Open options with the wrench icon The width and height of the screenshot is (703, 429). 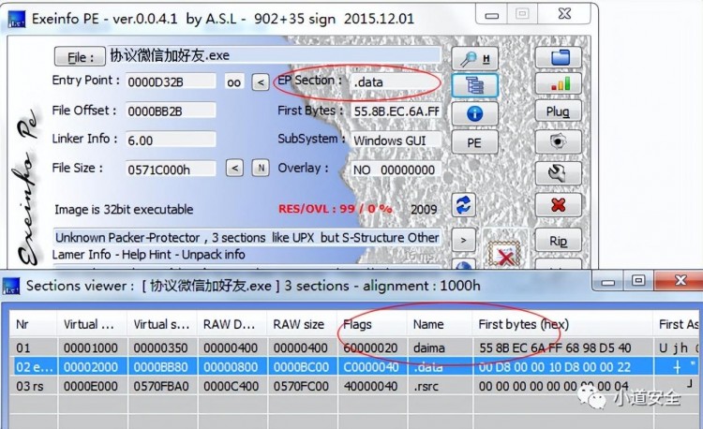coord(559,173)
